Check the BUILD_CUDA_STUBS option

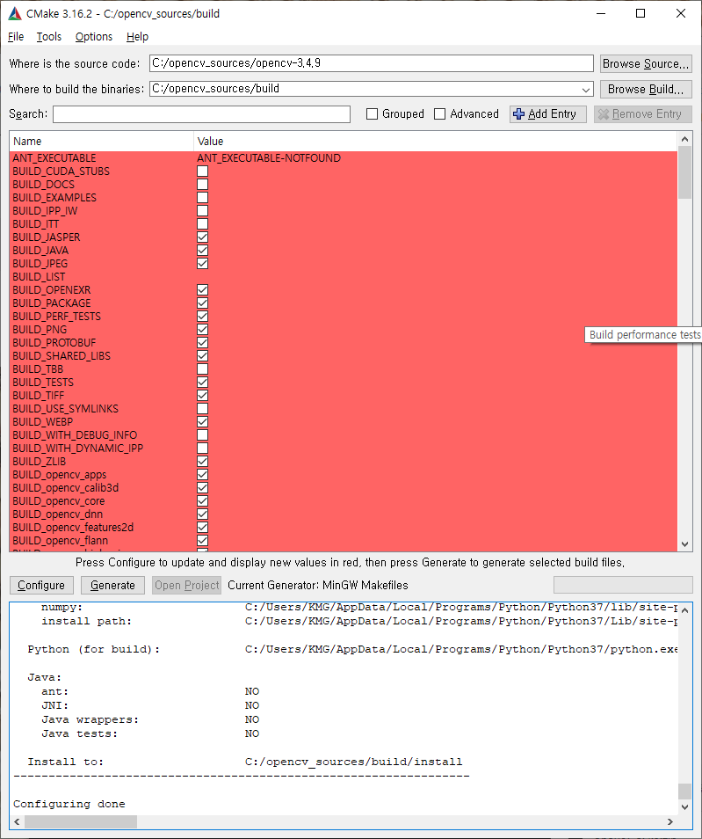203,171
